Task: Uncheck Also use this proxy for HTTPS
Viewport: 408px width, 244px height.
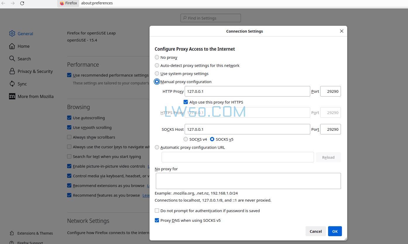Action: tap(186, 102)
